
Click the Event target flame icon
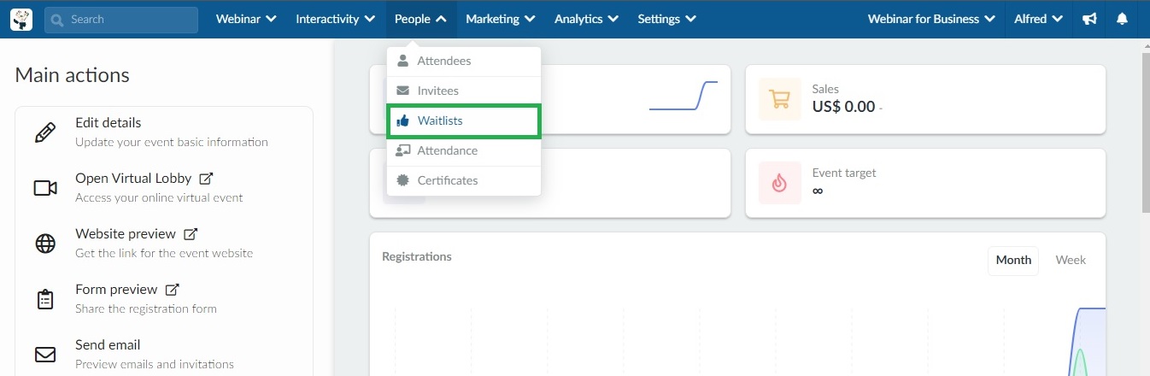coord(780,183)
